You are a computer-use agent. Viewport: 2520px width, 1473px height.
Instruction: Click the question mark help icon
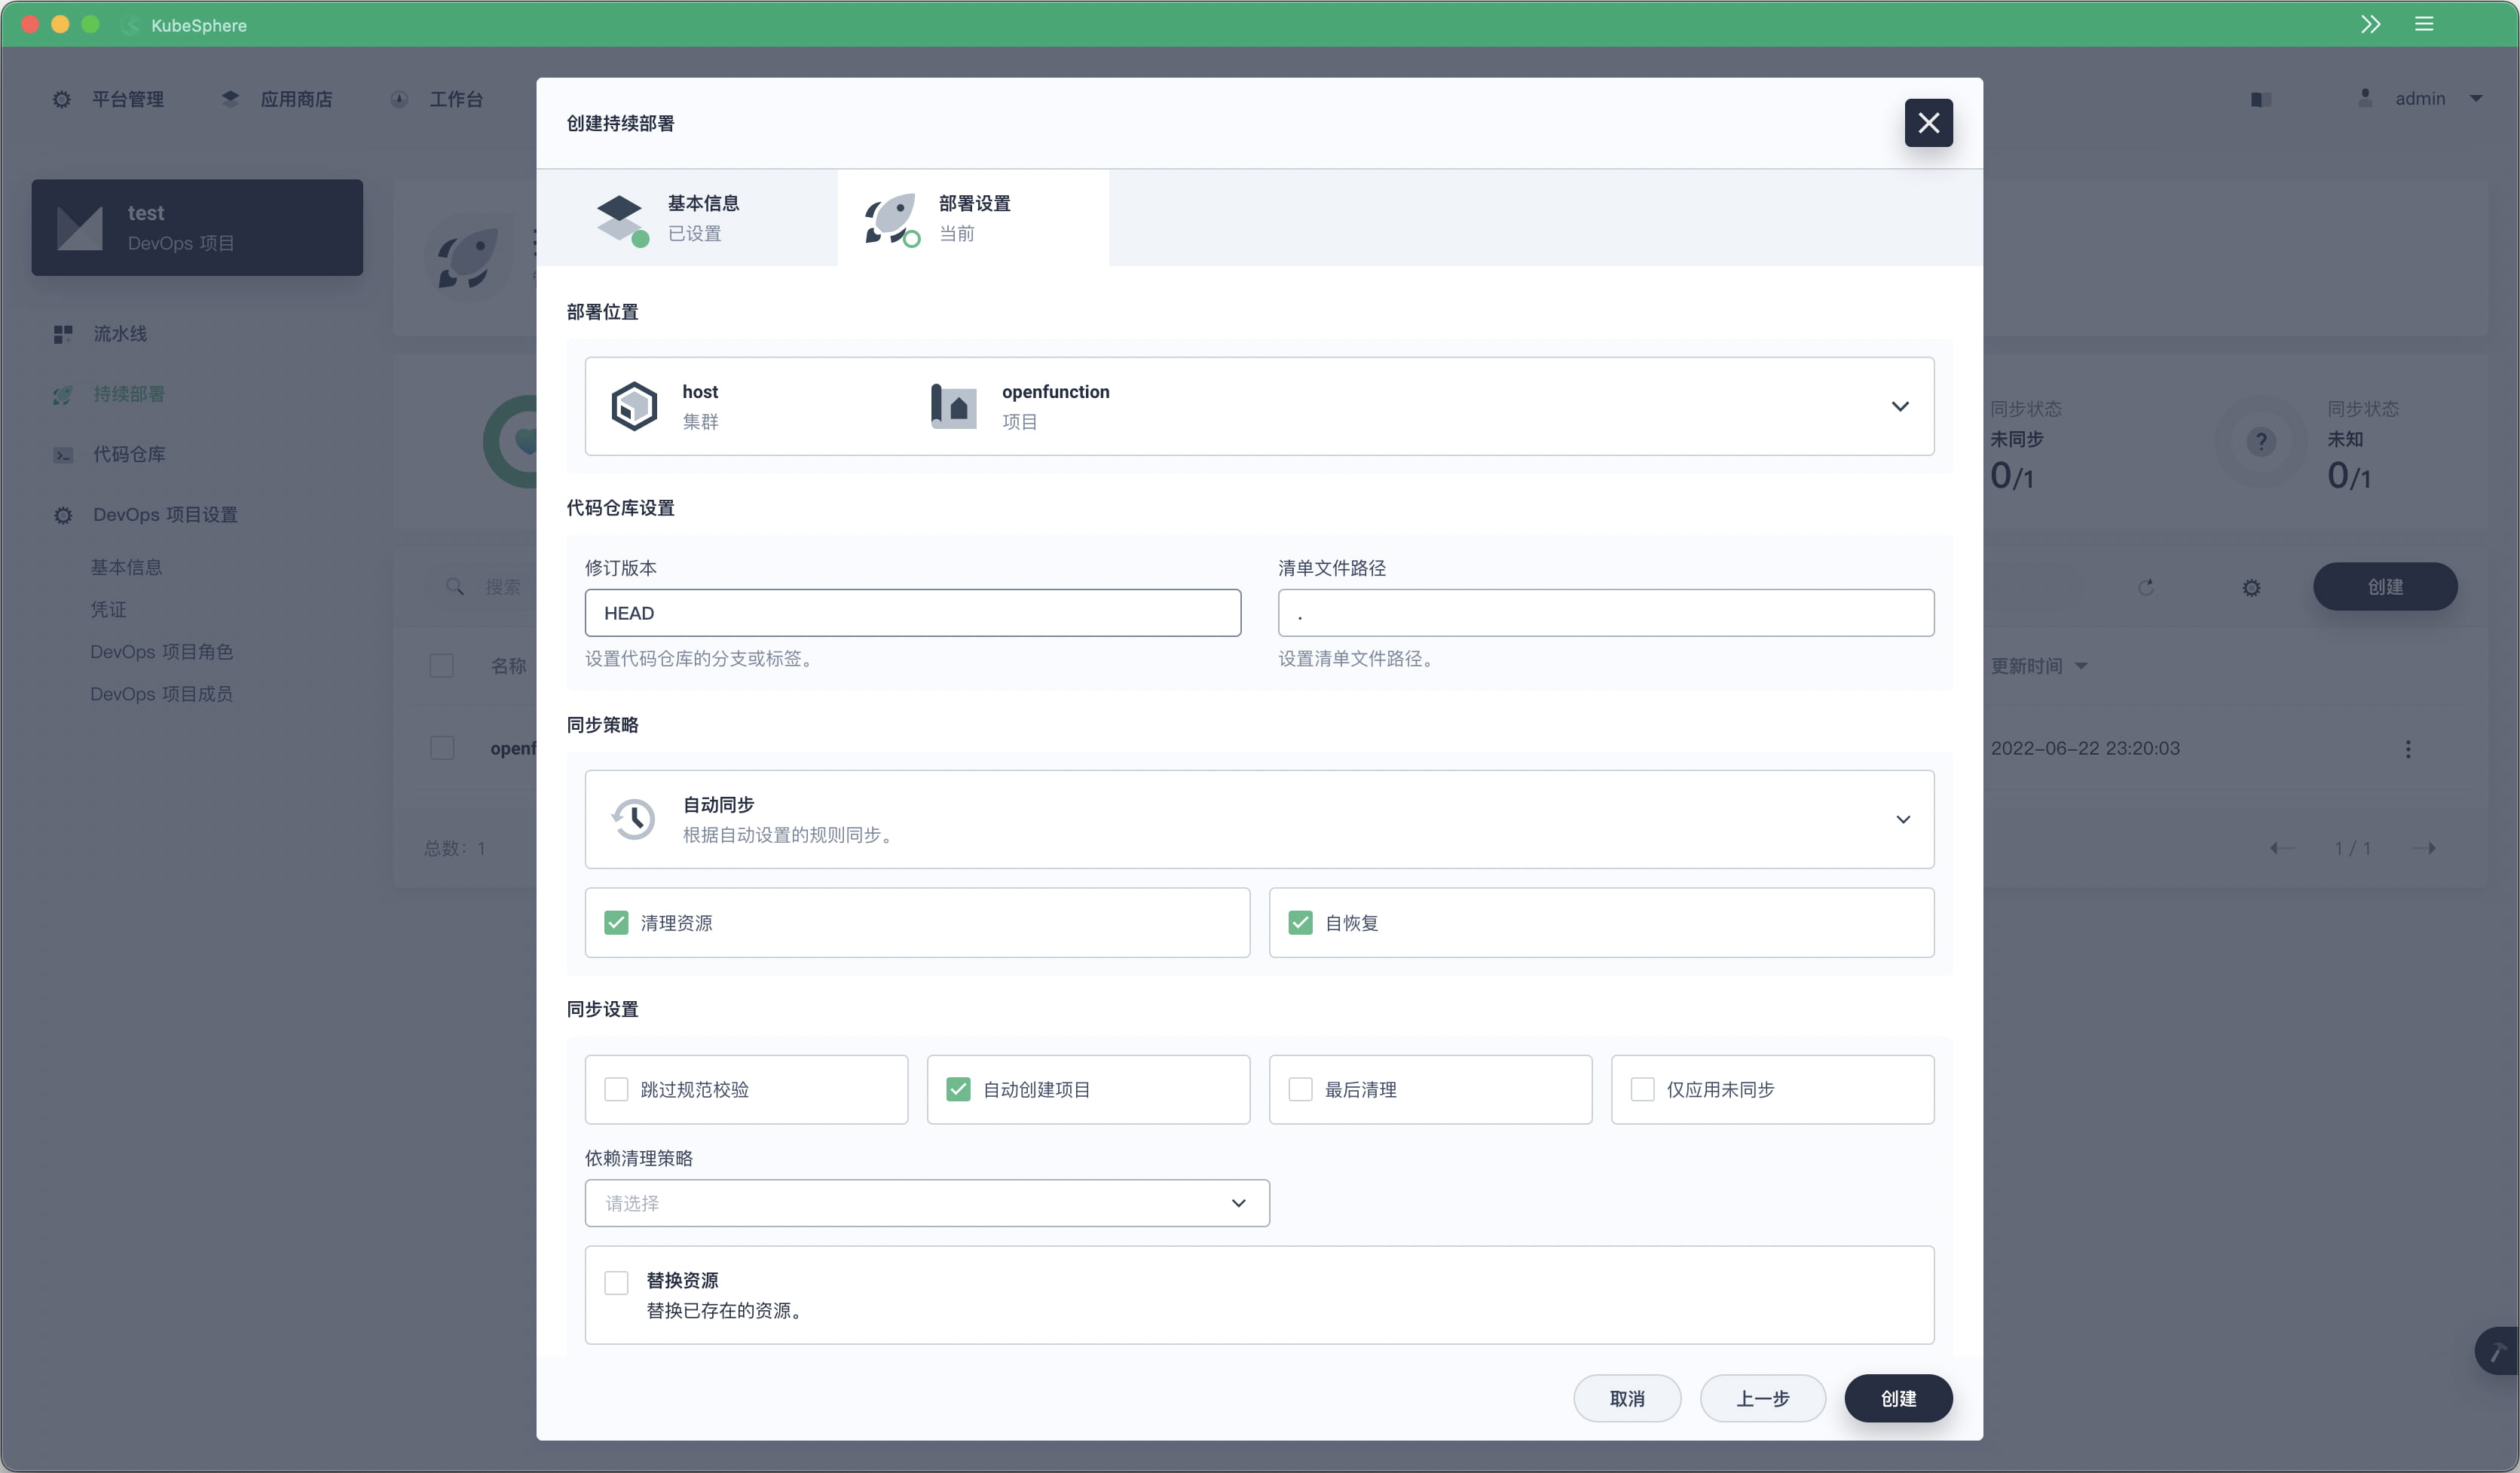(x=2260, y=442)
